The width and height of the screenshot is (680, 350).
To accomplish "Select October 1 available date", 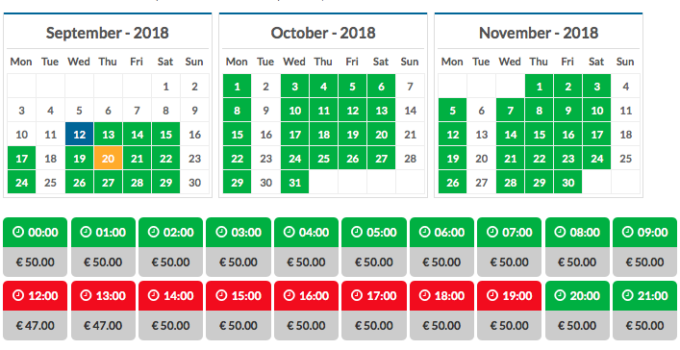I will click(238, 86).
